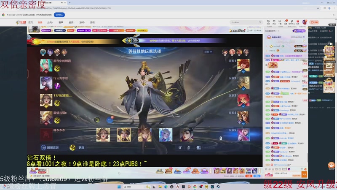Open the 客户端 client link above the stream

click(x=257, y=30)
